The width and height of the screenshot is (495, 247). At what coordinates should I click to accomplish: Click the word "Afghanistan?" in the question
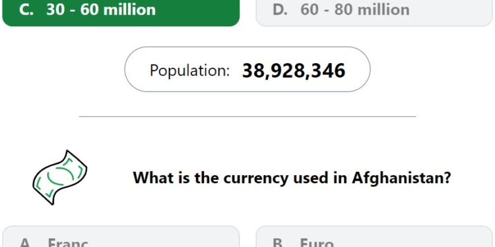tap(401, 178)
